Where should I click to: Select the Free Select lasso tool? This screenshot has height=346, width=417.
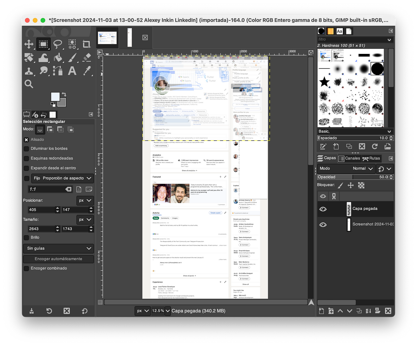pyautogui.click(x=58, y=44)
